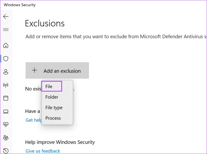Click Give us feedback link

[x=43, y=151]
